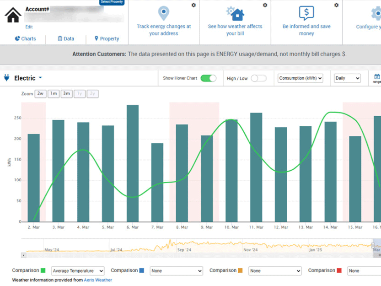Click the orange Comparison color square
The width and height of the screenshot is (381, 286).
pyautogui.click(x=240, y=270)
